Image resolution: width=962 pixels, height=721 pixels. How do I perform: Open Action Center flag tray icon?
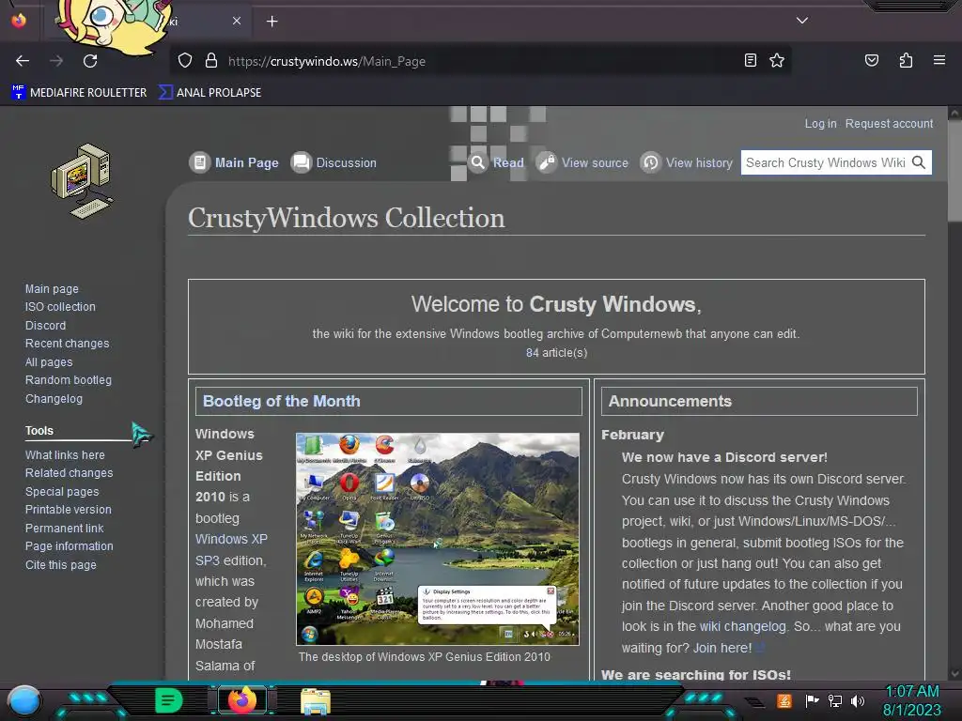[x=812, y=700]
